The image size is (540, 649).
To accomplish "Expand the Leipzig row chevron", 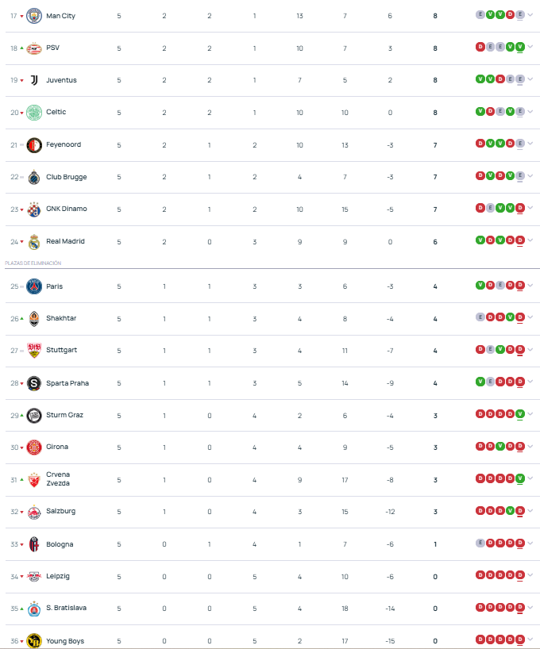I will [x=530, y=575].
